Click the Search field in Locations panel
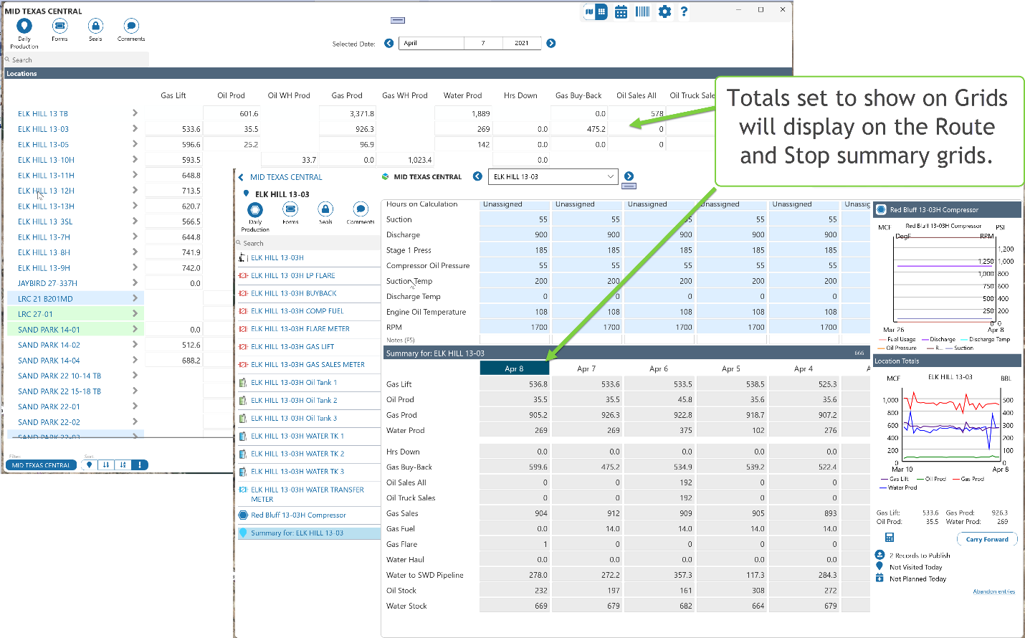The image size is (1025, 638). 75,59
